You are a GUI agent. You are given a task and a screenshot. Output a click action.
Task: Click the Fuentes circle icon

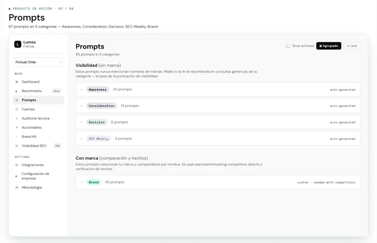click(x=16, y=109)
